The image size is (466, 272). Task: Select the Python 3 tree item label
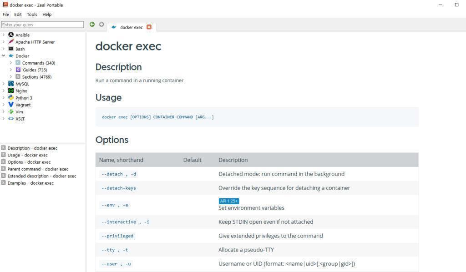pos(24,98)
